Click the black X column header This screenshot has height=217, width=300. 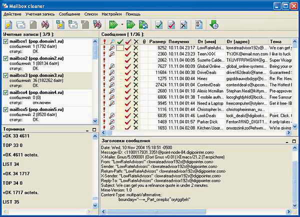[136, 41]
